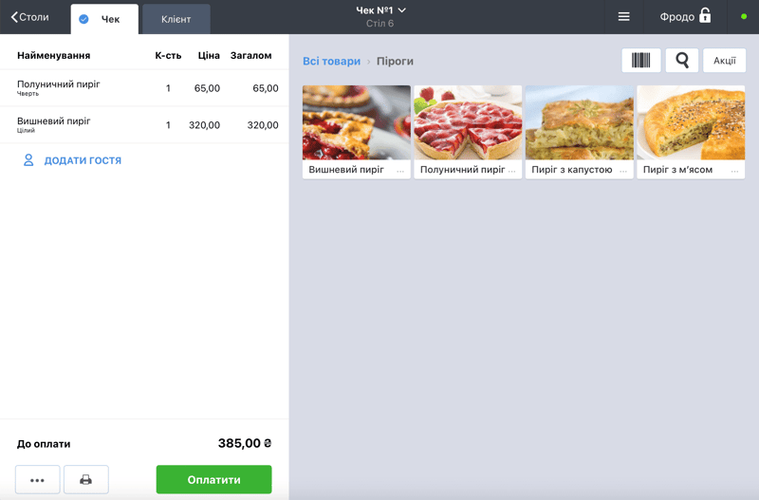Open product search with magnifier icon
Image resolution: width=759 pixels, height=500 pixels.
[x=681, y=61]
